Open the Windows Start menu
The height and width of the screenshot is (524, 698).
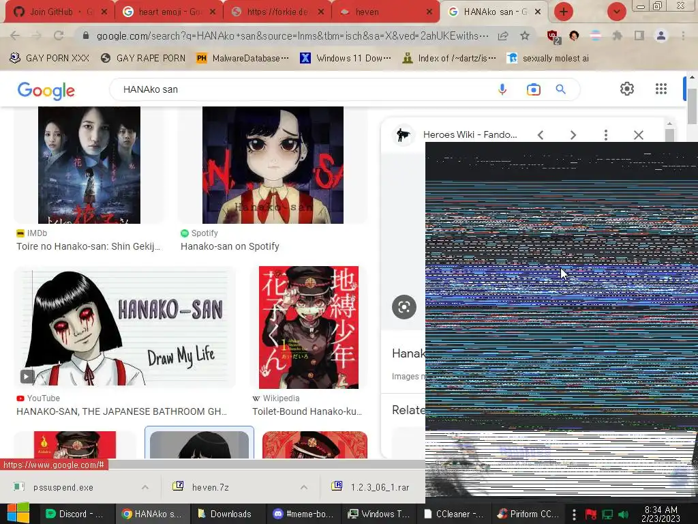[18, 513]
